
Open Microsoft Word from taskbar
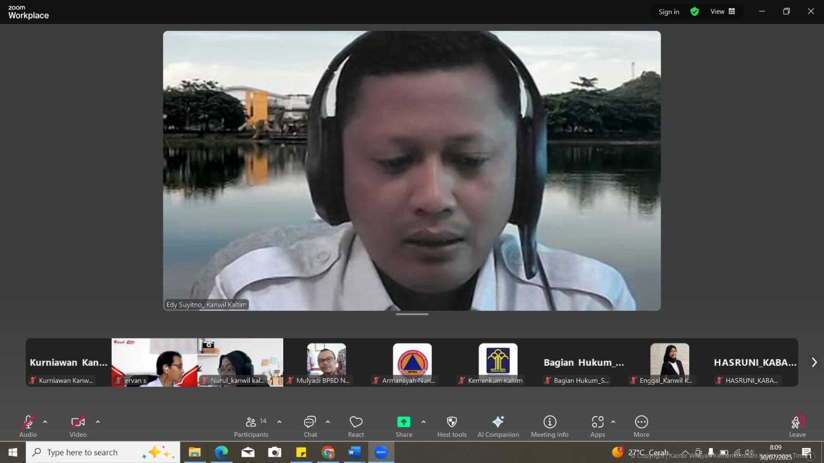pyautogui.click(x=354, y=452)
